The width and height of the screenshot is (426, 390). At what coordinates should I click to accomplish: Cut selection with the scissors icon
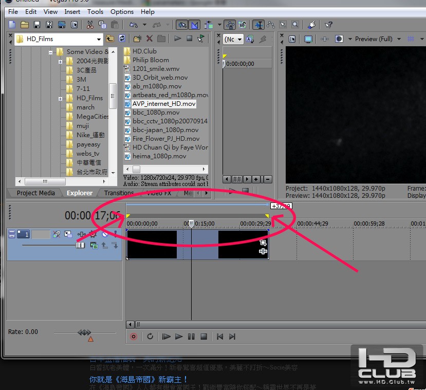tap(90, 25)
